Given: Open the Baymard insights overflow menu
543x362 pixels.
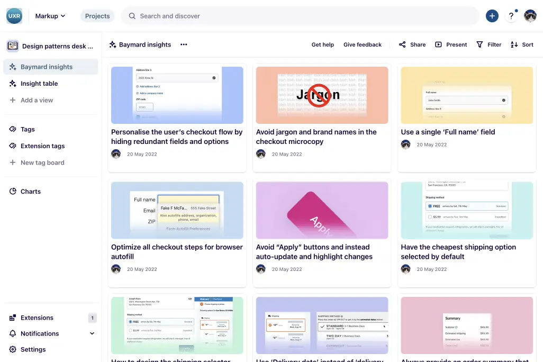Looking at the screenshot, I should click(x=183, y=44).
